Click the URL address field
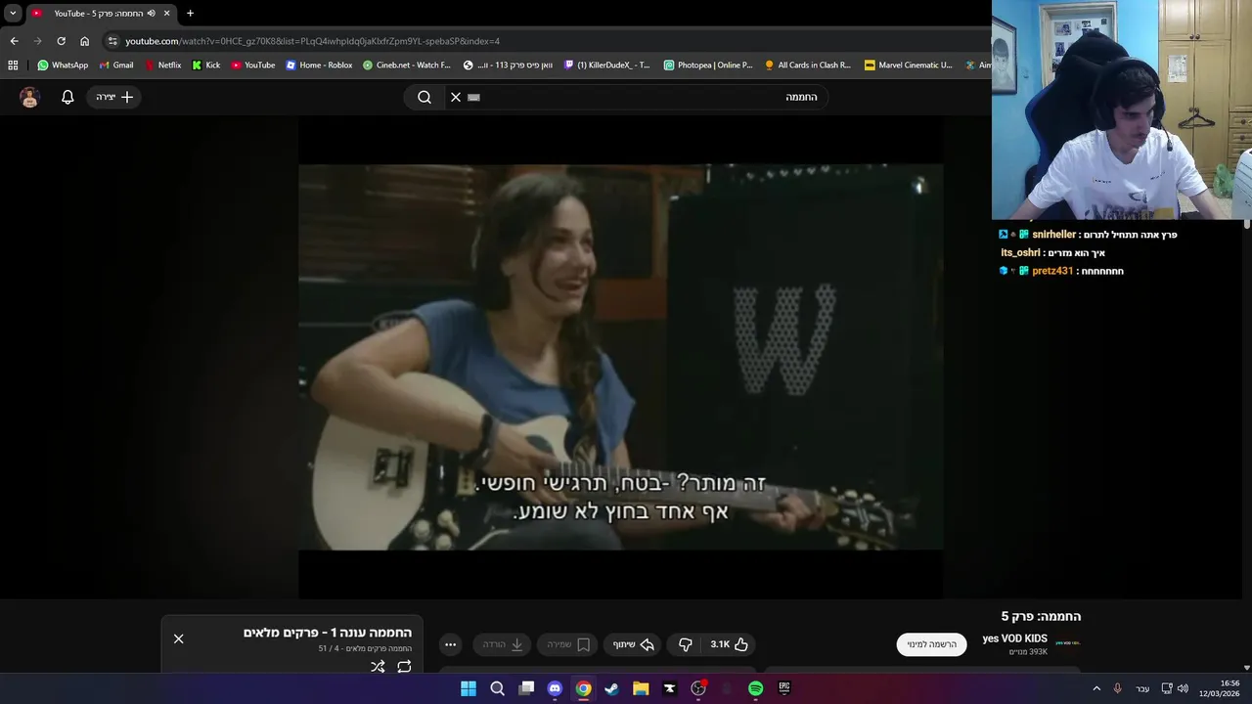This screenshot has height=704, width=1252. tap(548, 41)
